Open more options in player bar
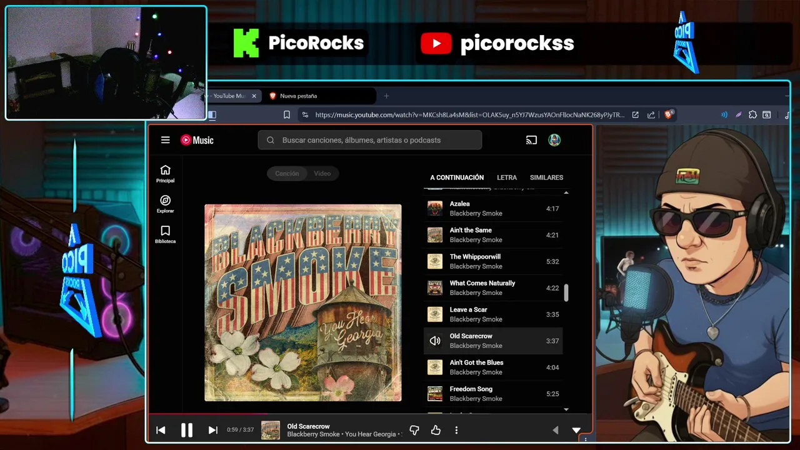Viewport: 800px width, 450px height. tap(456, 430)
